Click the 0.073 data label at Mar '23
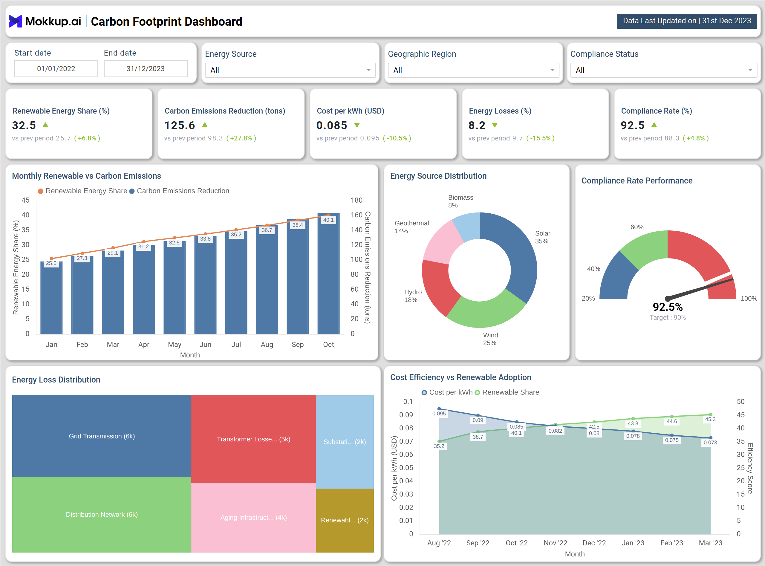 pos(710,443)
